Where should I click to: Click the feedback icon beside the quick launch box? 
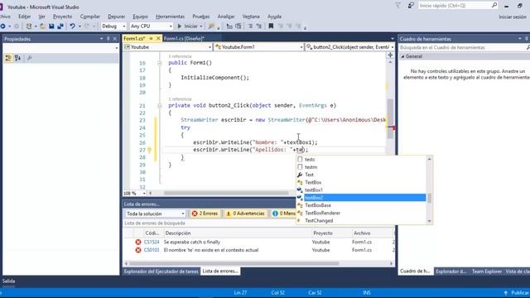click(411, 6)
